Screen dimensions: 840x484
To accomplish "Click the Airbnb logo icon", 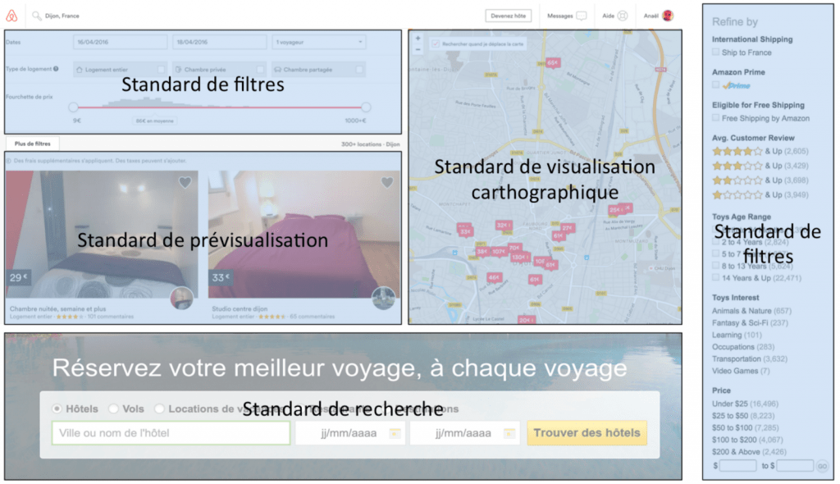I will pos(11,16).
